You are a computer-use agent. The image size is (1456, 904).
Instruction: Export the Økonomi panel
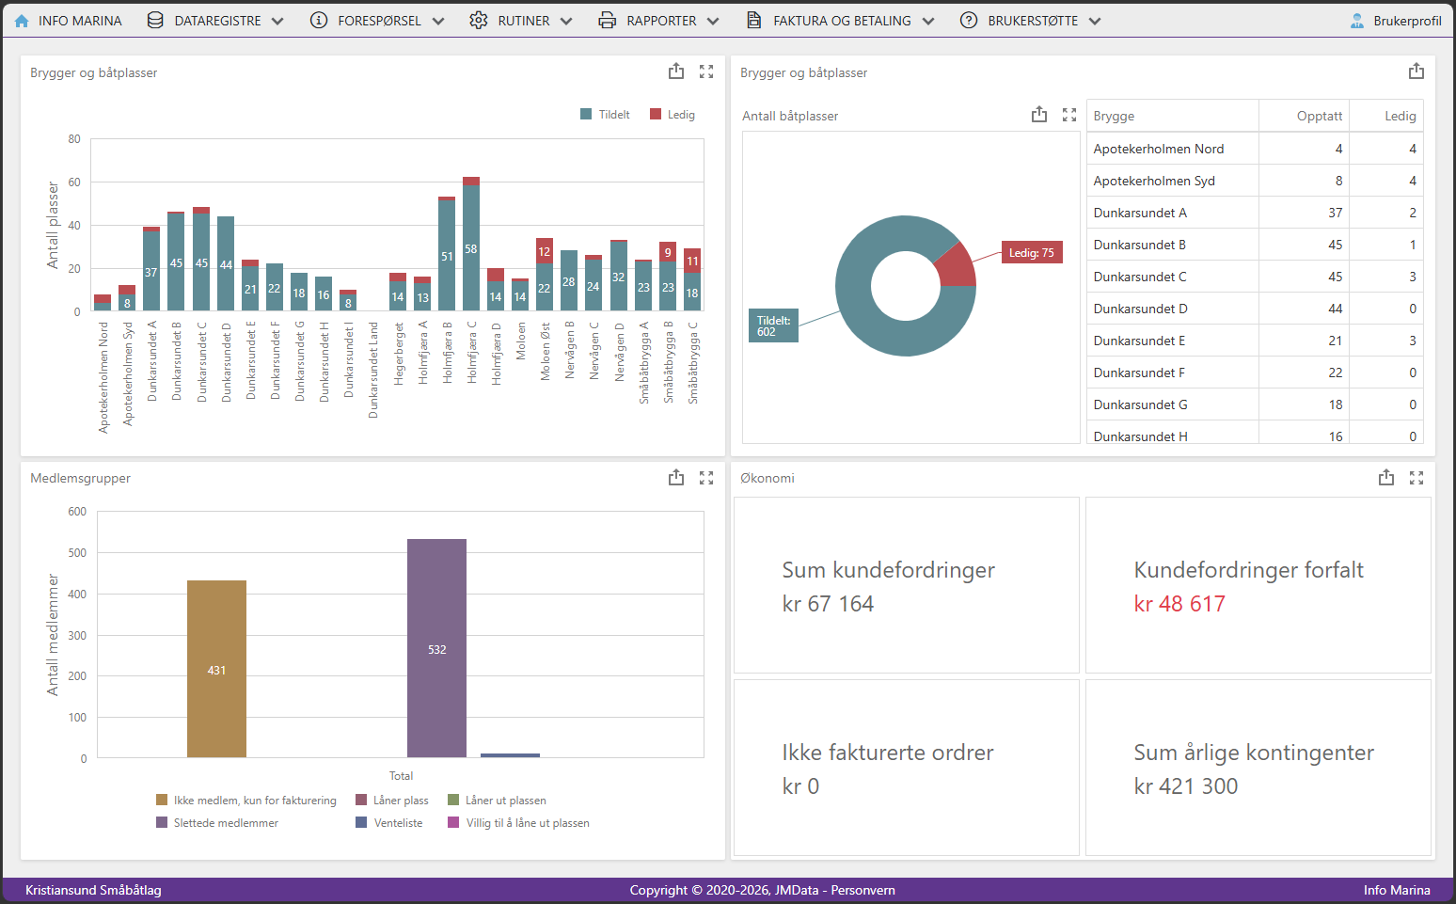click(x=1386, y=478)
